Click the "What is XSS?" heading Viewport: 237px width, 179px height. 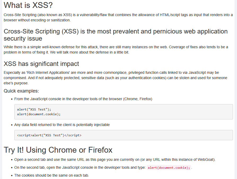[x=28, y=5]
